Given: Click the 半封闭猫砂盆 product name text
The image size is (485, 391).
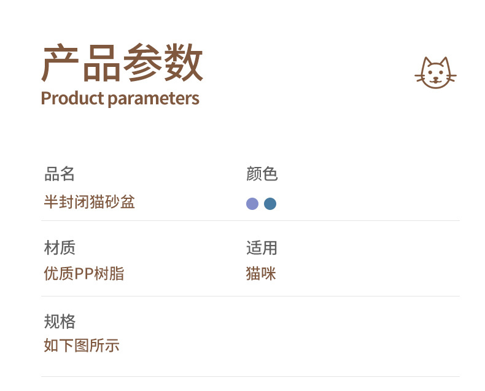Looking at the screenshot, I should pos(90,202).
